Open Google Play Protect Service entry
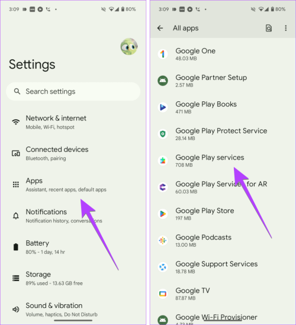The height and width of the screenshot is (325, 296). pos(223,134)
